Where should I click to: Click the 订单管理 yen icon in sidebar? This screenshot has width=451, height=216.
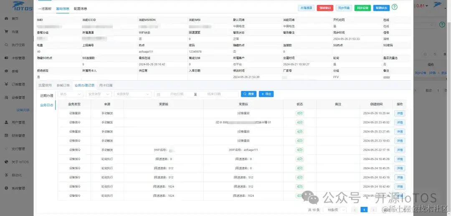tap(6, 84)
